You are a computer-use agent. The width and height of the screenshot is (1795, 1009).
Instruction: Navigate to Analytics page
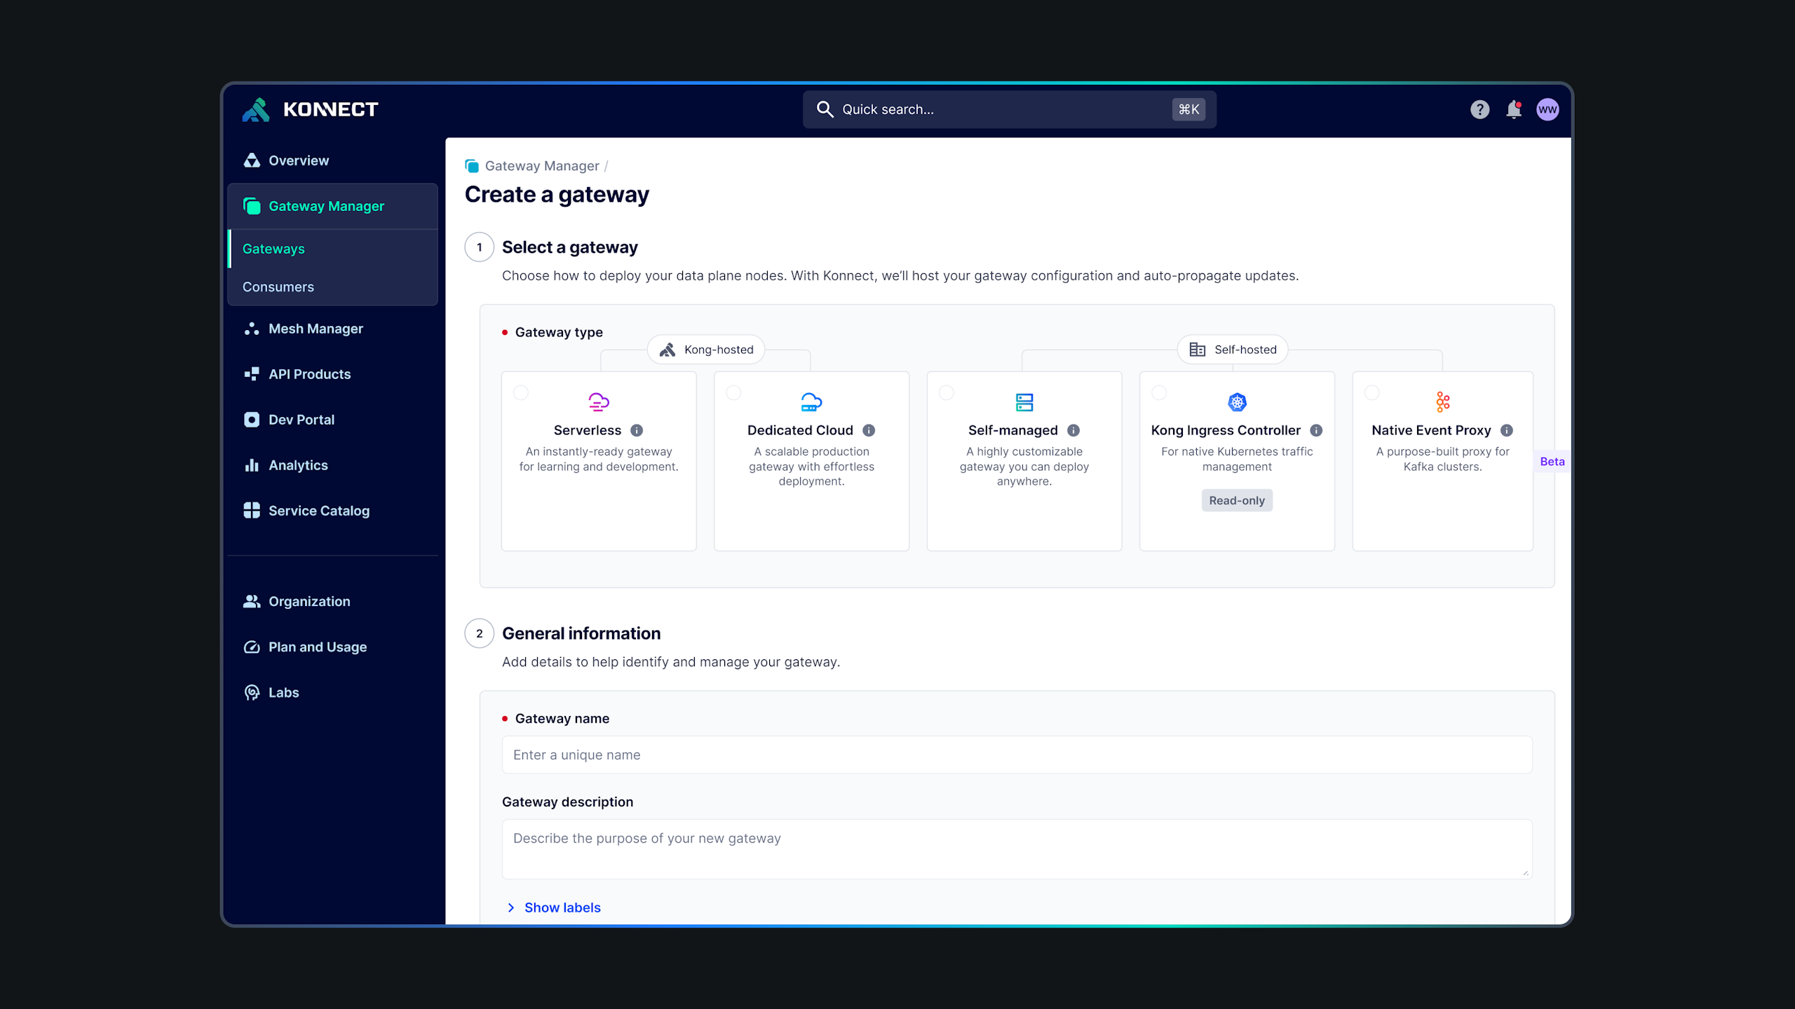coord(298,465)
